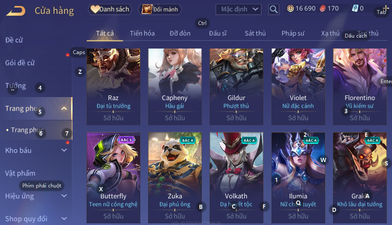
Task: Open the search magnifier icon
Action: coord(274,10)
